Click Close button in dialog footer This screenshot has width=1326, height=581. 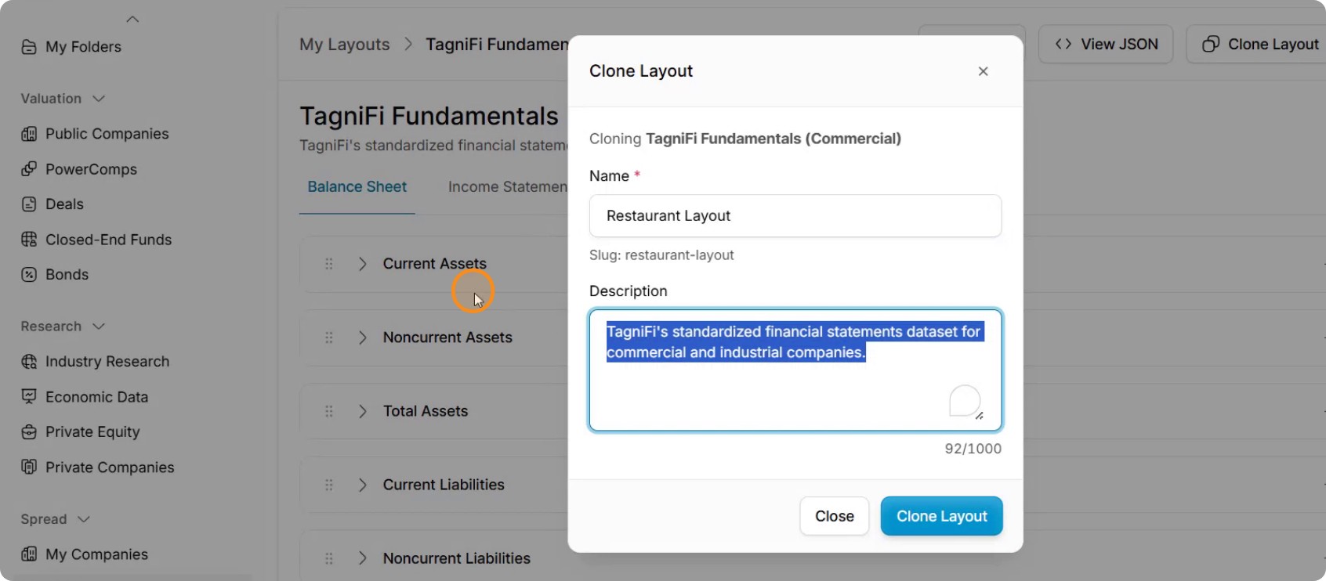pos(835,516)
